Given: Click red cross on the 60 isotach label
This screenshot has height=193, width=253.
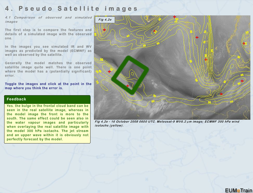Looking at the screenshot, I should (x=206, y=59).
